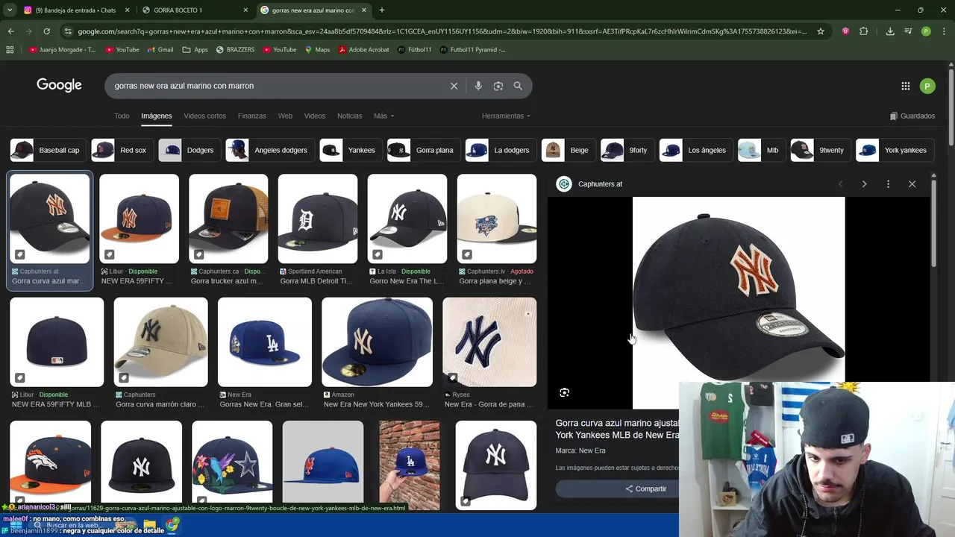This screenshot has width=955, height=537.
Task: Switch to the Finanzas tab
Action: (x=251, y=116)
